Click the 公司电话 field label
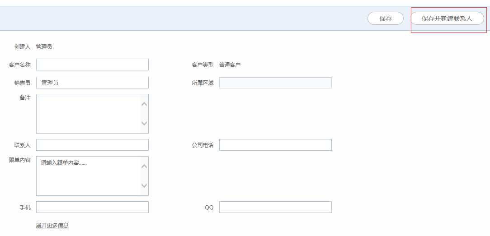This screenshot has width=490, height=236. (x=203, y=145)
